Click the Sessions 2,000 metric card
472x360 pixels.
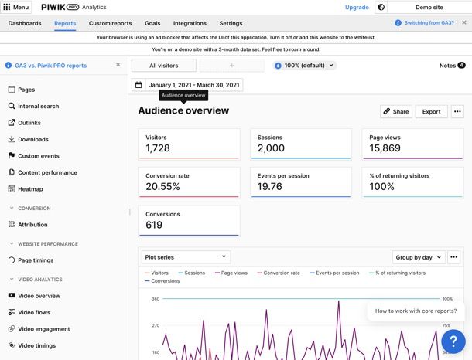coord(301,144)
